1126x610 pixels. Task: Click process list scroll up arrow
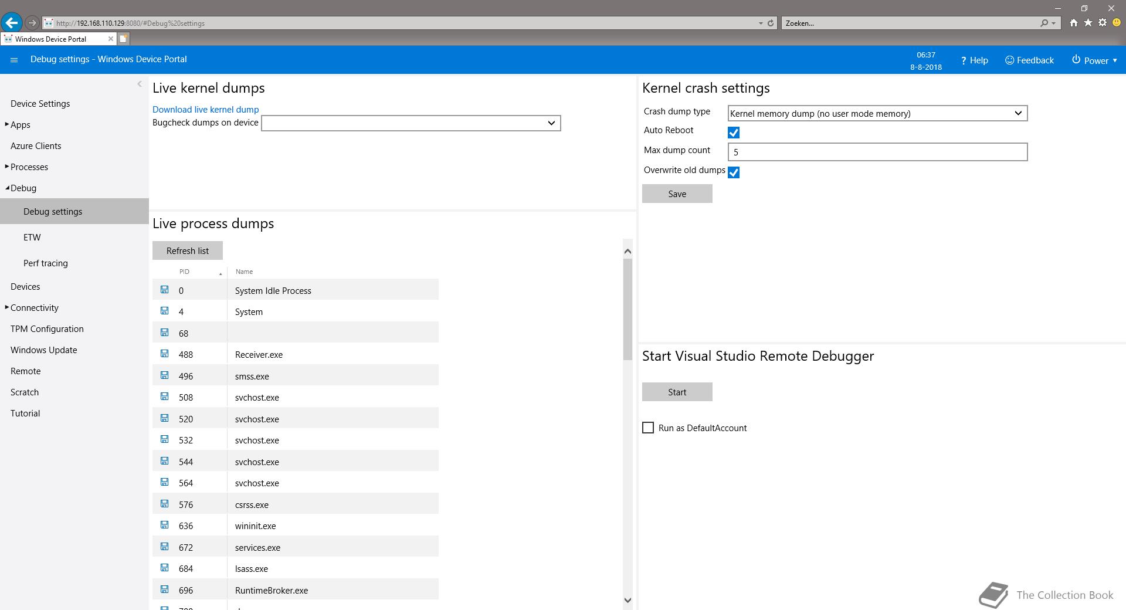628,251
